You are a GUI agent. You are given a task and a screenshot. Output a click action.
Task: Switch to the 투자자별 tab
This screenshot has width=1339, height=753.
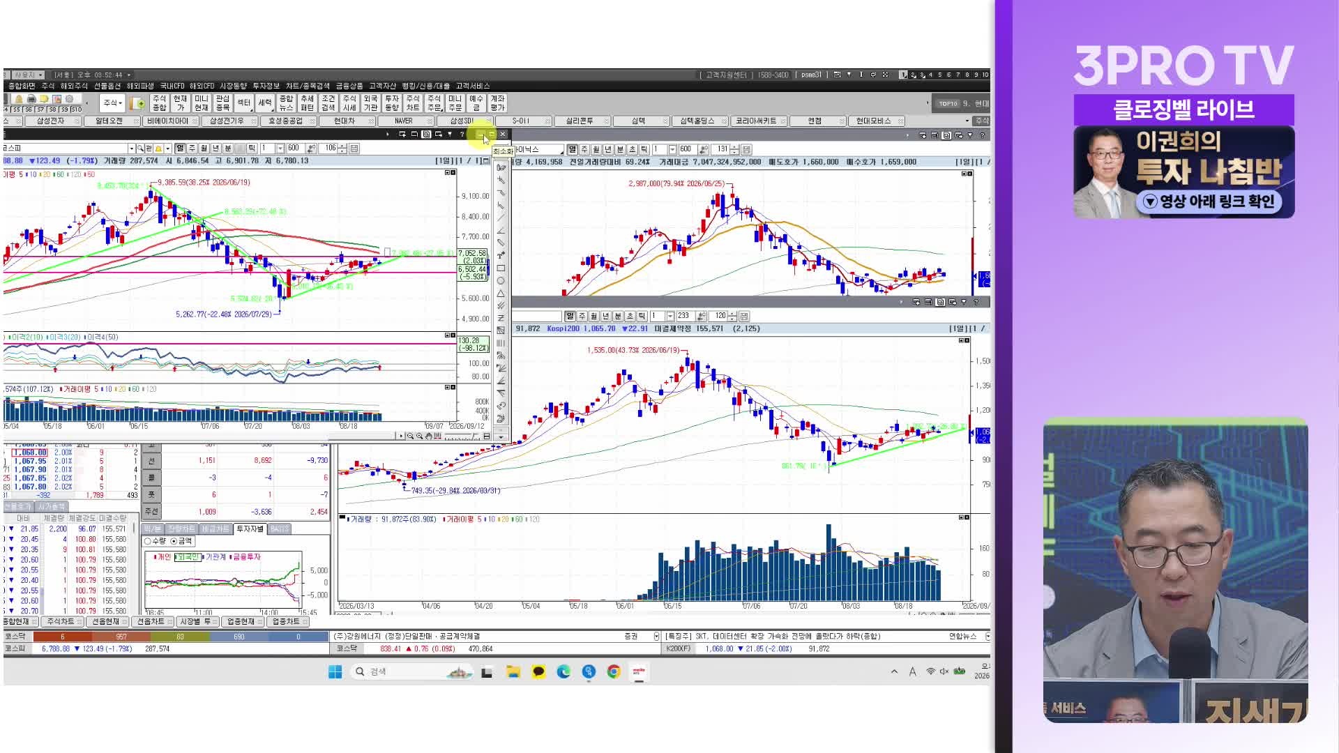coord(250,529)
